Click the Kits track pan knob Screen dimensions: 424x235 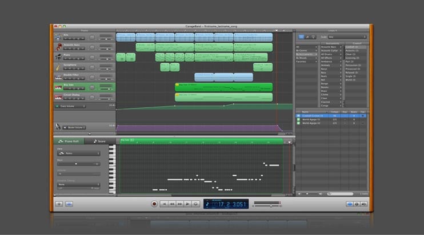tap(92, 37)
